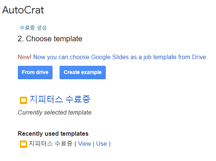
Task: Click the yellow Google Slides icon beside selected template
Action: pyautogui.click(x=23, y=100)
